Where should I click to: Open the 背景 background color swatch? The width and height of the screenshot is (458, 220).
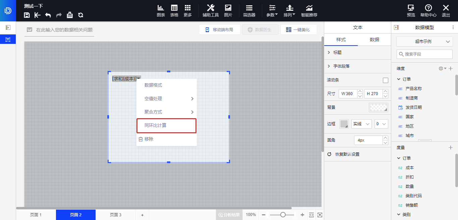pyautogui.click(x=378, y=107)
